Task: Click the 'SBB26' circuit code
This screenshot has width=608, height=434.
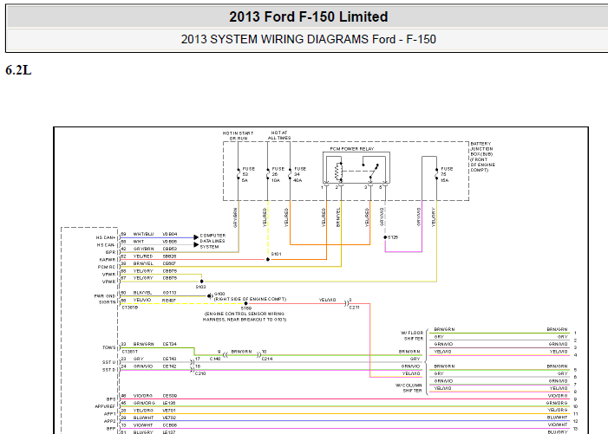Action: click(x=169, y=256)
